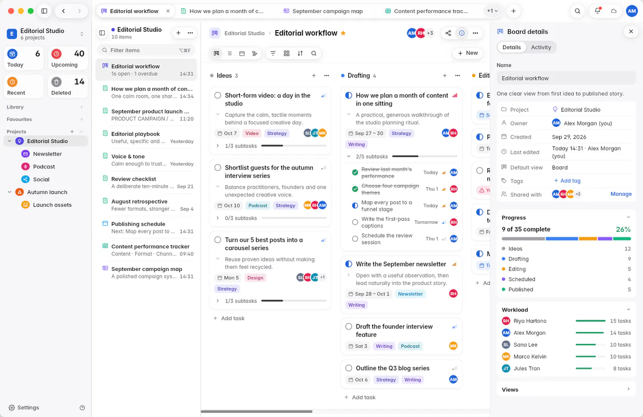Open the Drafting column more options

coord(458,76)
